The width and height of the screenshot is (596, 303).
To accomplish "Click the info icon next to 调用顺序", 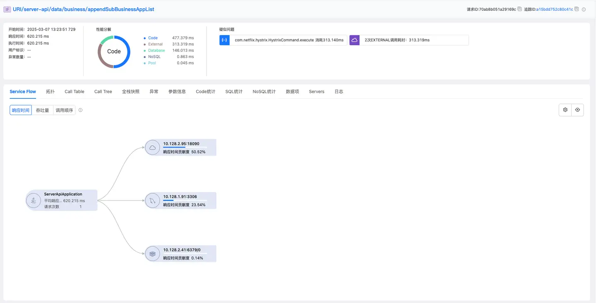I will [x=80, y=110].
